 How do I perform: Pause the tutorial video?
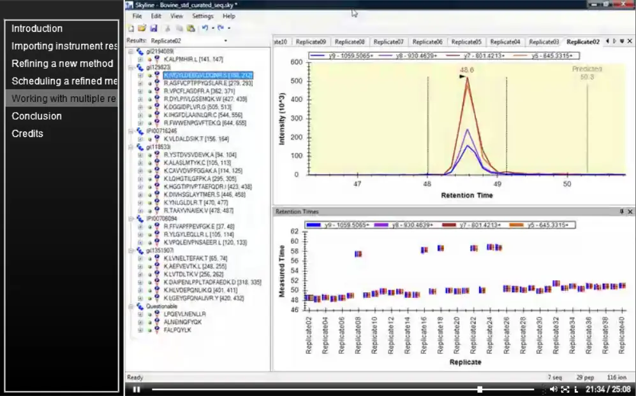click(137, 389)
